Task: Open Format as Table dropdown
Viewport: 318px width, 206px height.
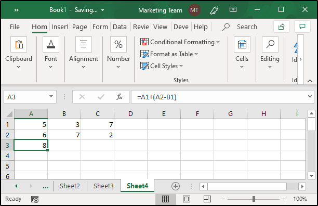Action: coord(196,54)
